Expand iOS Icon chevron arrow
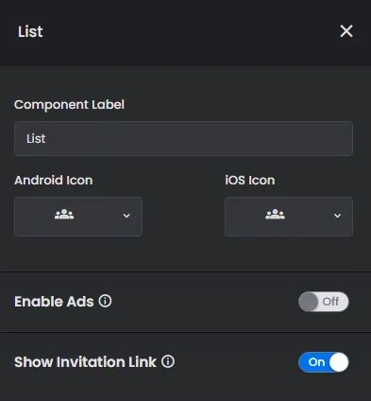The height and width of the screenshot is (401, 371). 337,216
